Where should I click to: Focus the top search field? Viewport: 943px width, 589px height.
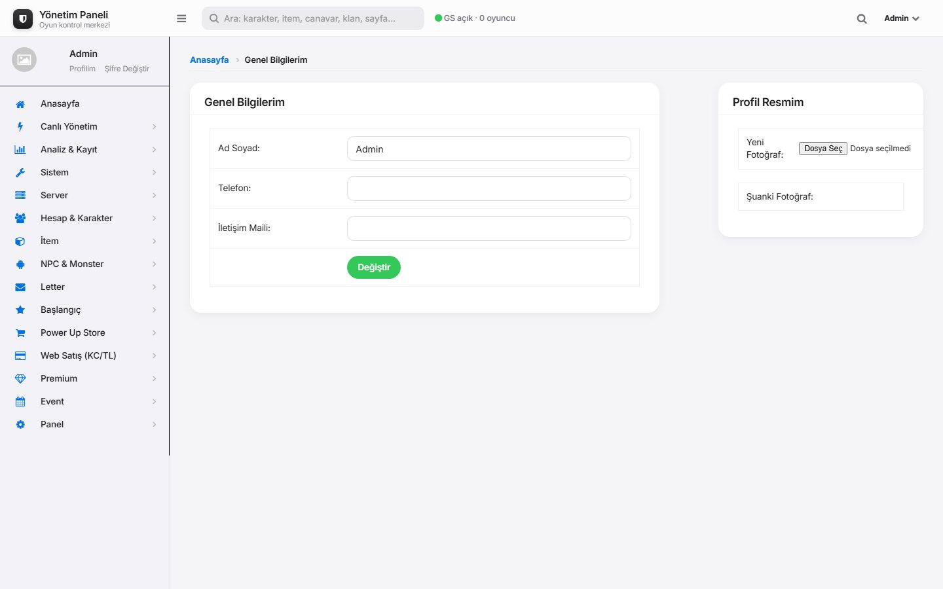(x=313, y=18)
